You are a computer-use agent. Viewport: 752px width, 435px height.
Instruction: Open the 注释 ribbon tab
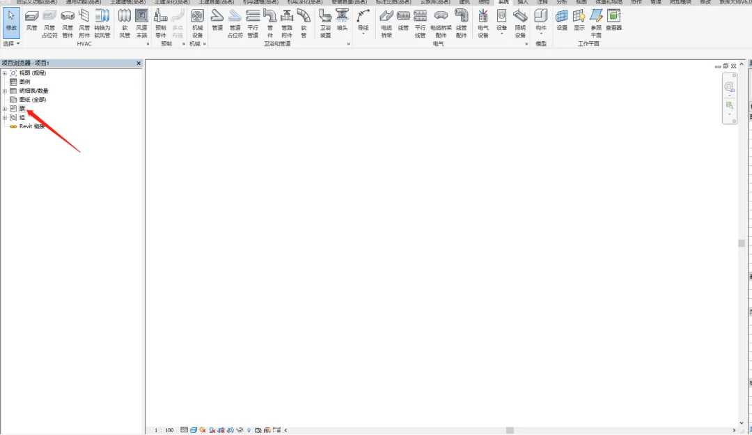click(542, 2)
